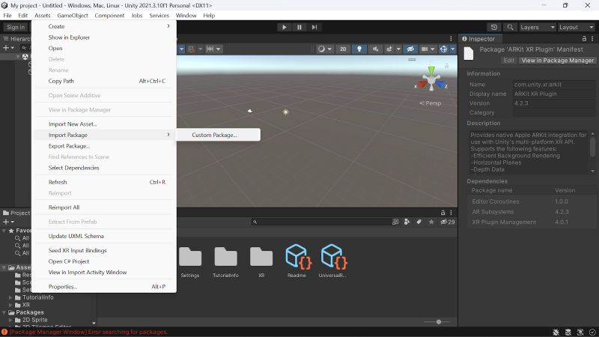Screen dimensions: 599x337
Task: Expand the 2D Sprite package folder
Action: tap(11, 320)
